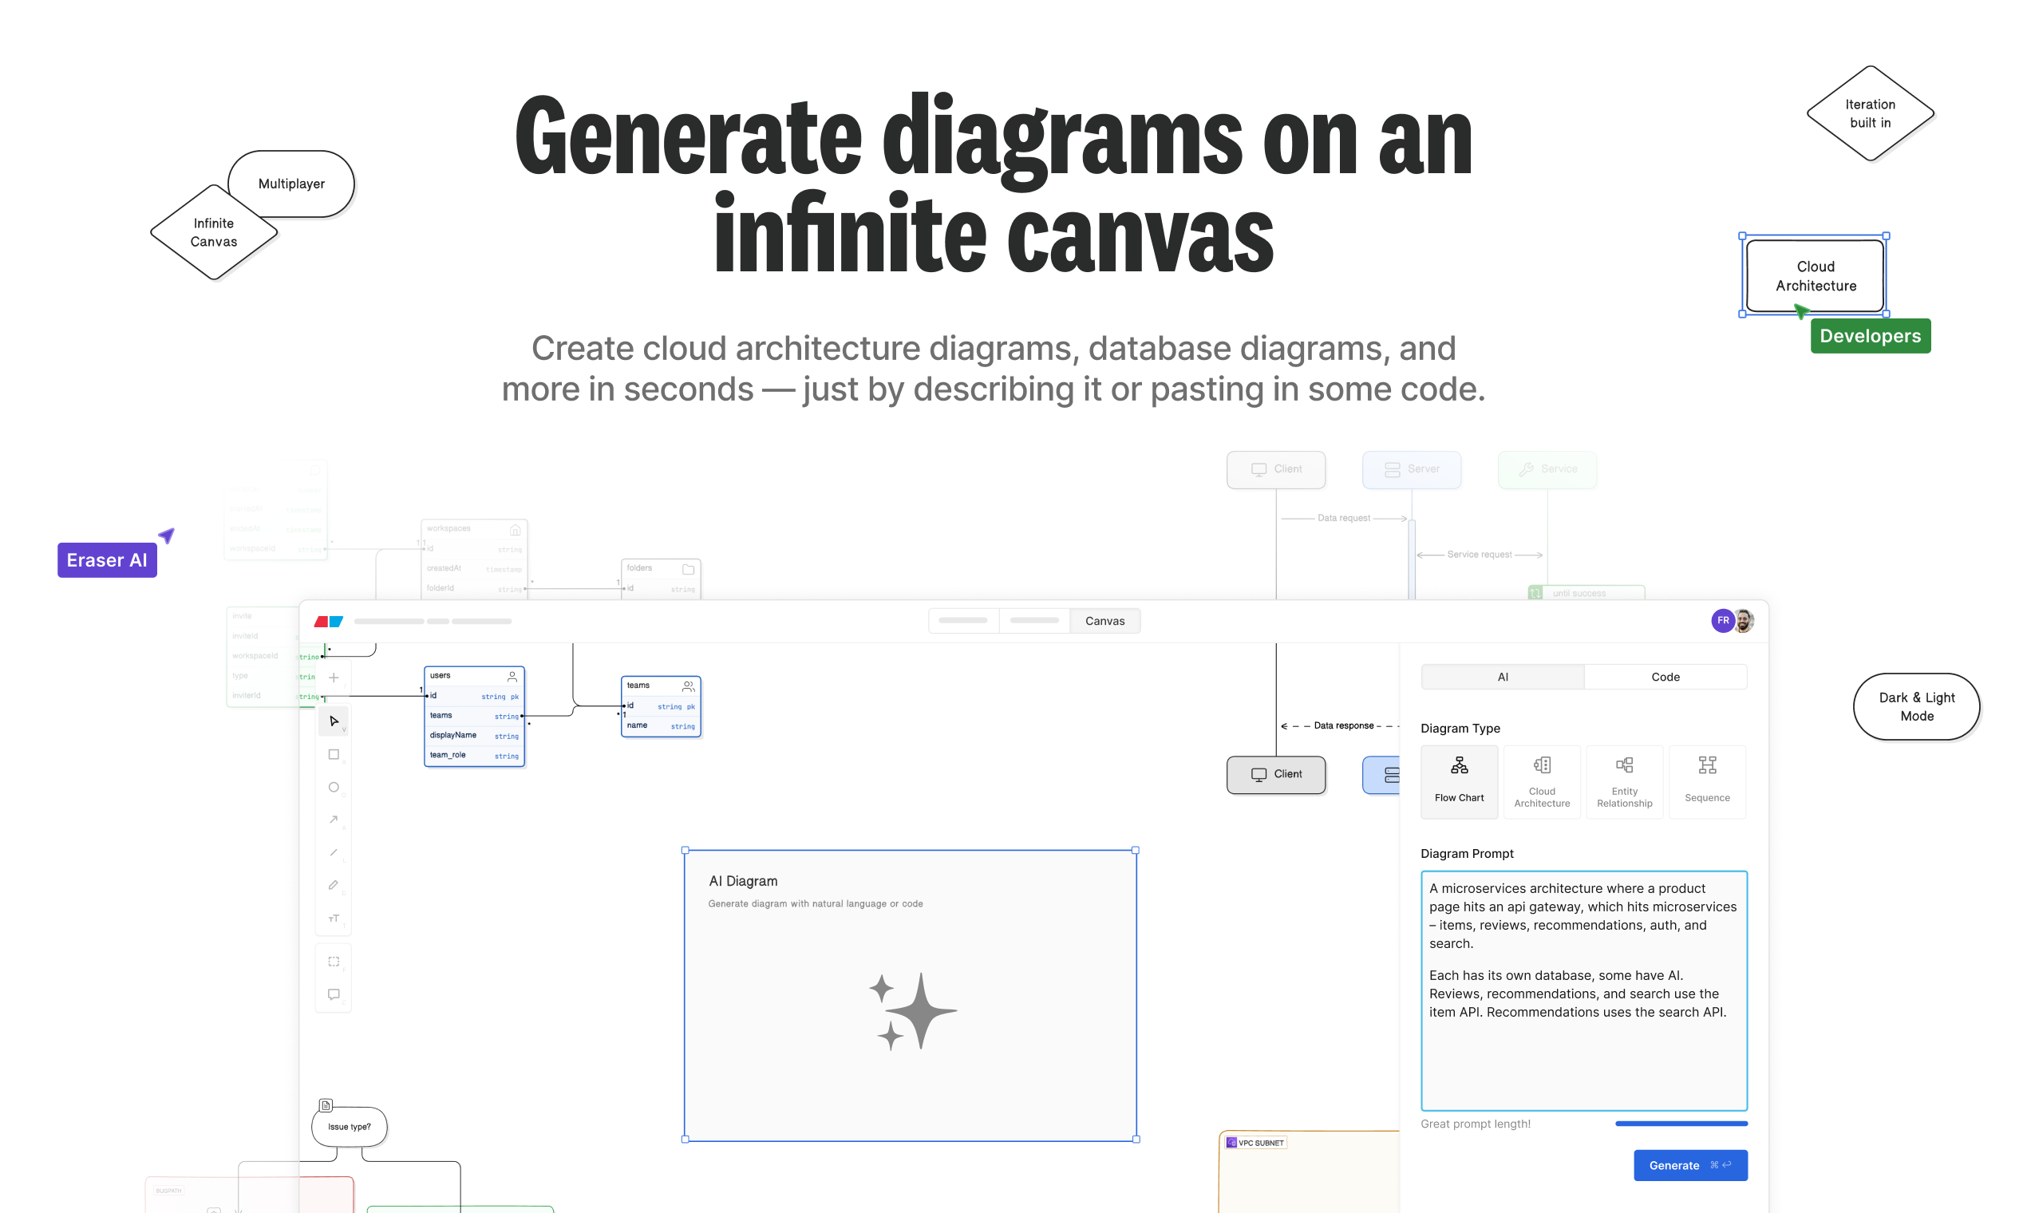
Task: Select the comment tool
Action: 334,994
